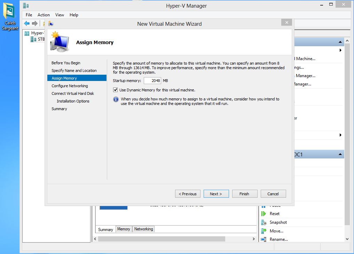Go to Installation Options step

(x=73, y=101)
